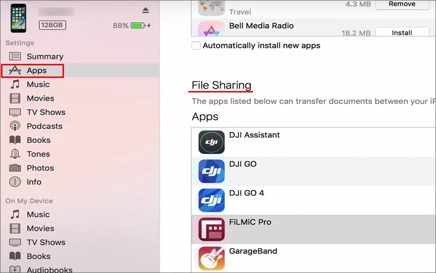This screenshot has width=436, height=273.
Task: Open the Info circle icon
Action: [15, 182]
